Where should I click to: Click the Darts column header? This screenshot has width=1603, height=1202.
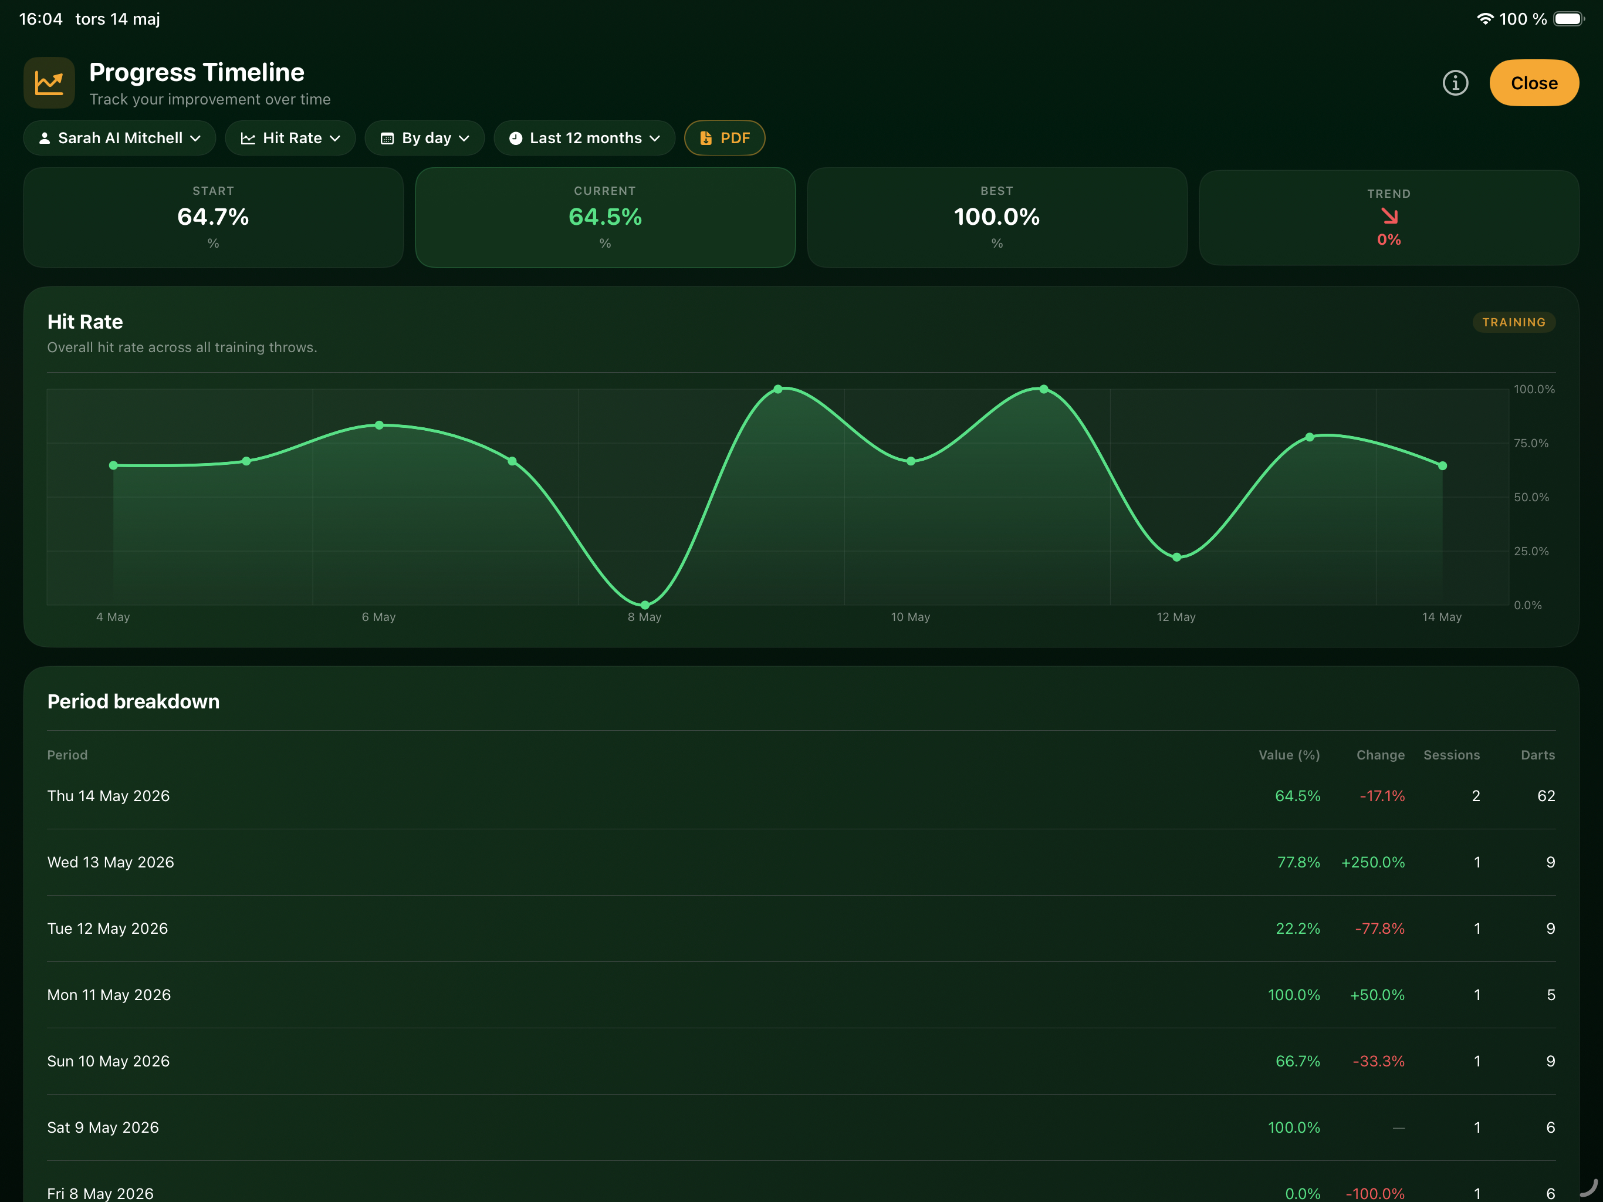click(1538, 755)
